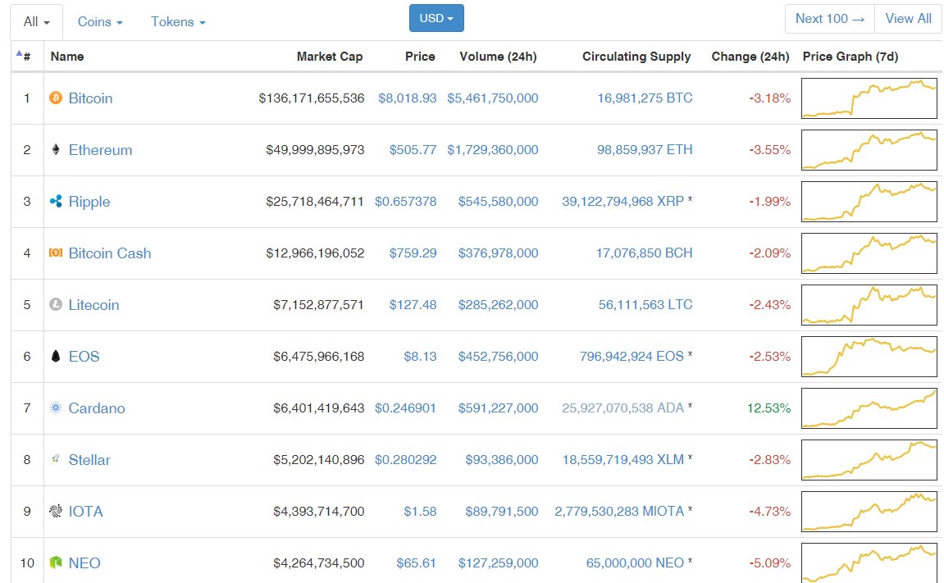This screenshot has height=583, width=944.
Task: Open the EOS coin link
Action: pyautogui.click(x=84, y=357)
